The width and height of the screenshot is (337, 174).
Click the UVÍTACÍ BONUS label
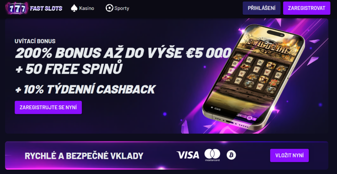point(35,41)
